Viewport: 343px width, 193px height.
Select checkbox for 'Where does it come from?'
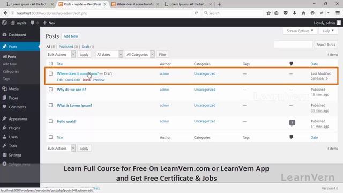(50, 73)
